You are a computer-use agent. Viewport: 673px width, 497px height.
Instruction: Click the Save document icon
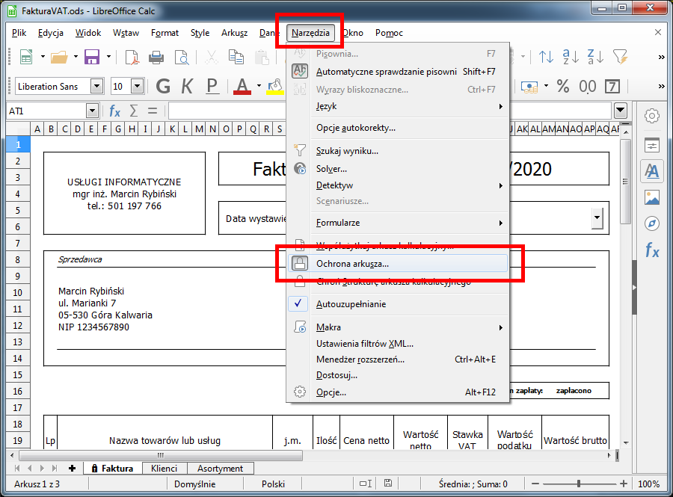click(92, 57)
